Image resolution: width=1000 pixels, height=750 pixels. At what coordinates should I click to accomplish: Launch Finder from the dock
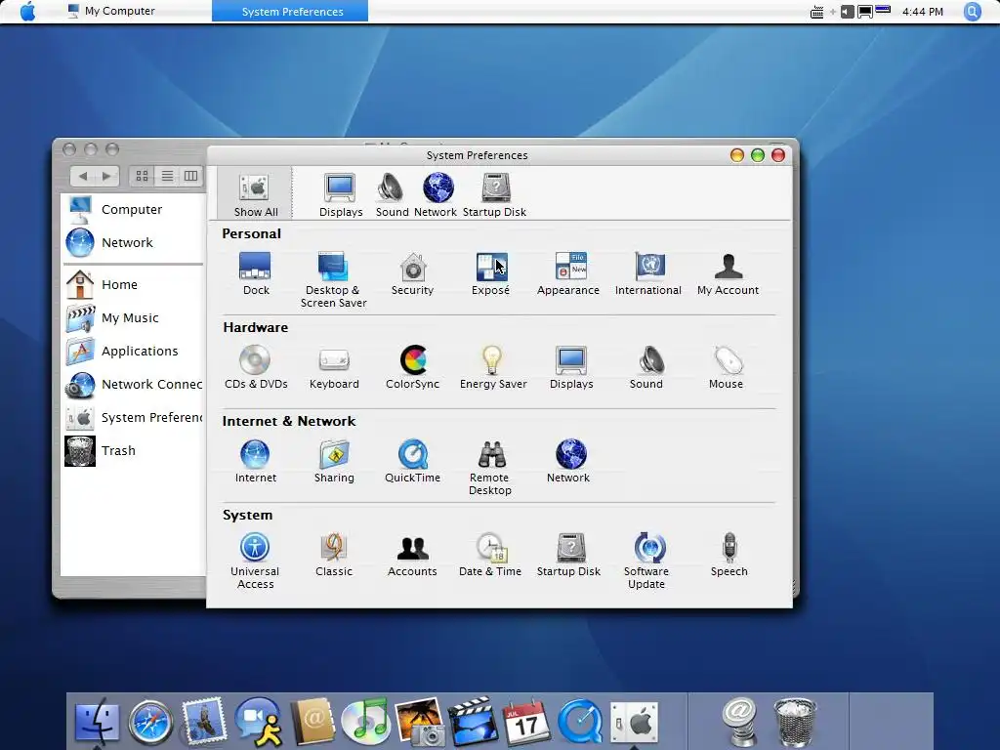(97, 724)
